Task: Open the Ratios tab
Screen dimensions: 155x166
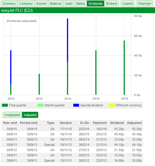Action: [x=81, y=4]
